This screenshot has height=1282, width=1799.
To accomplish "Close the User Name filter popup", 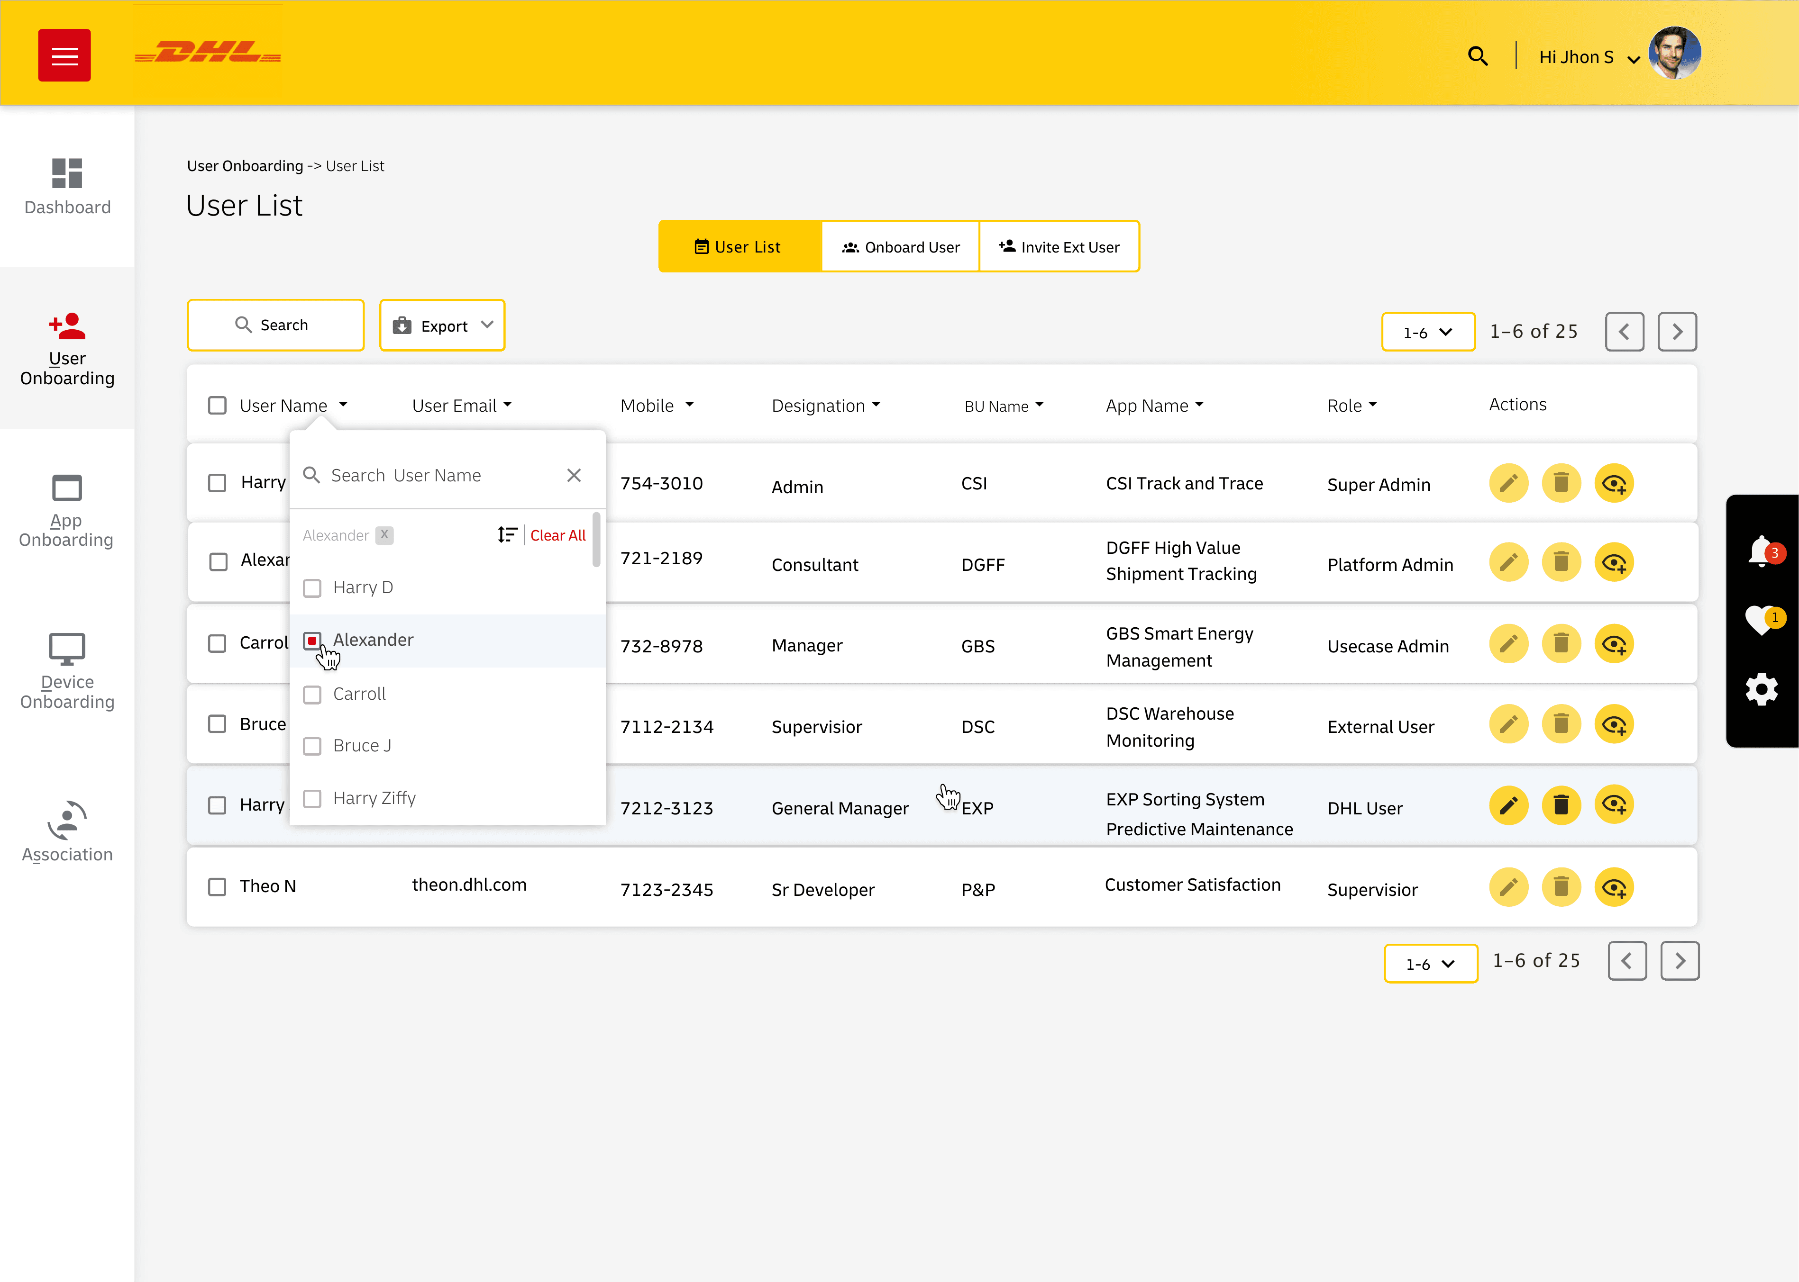I will [574, 475].
